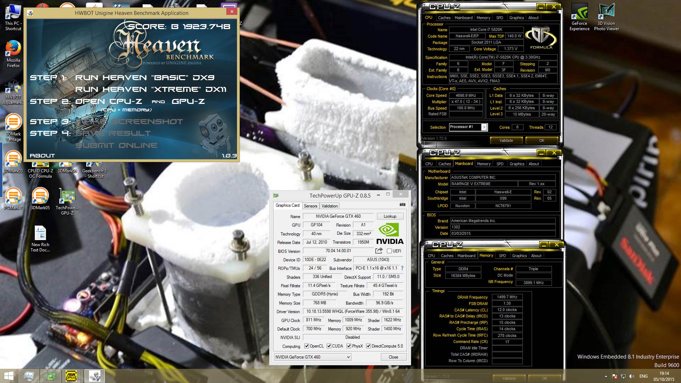This screenshot has width=681, height=383.
Task: Click RUN HEAVEN XTREME DX11 option
Action: tap(150, 89)
